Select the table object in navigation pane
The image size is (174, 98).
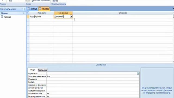[7, 17]
